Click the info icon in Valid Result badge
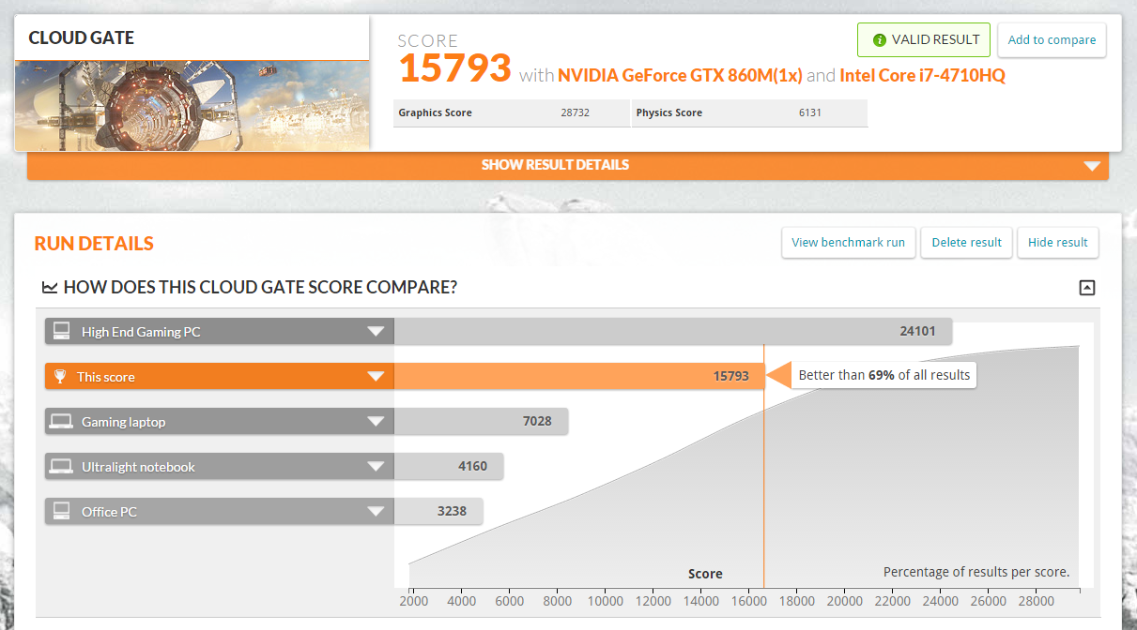The width and height of the screenshot is (1137, 630). (880, 40)
